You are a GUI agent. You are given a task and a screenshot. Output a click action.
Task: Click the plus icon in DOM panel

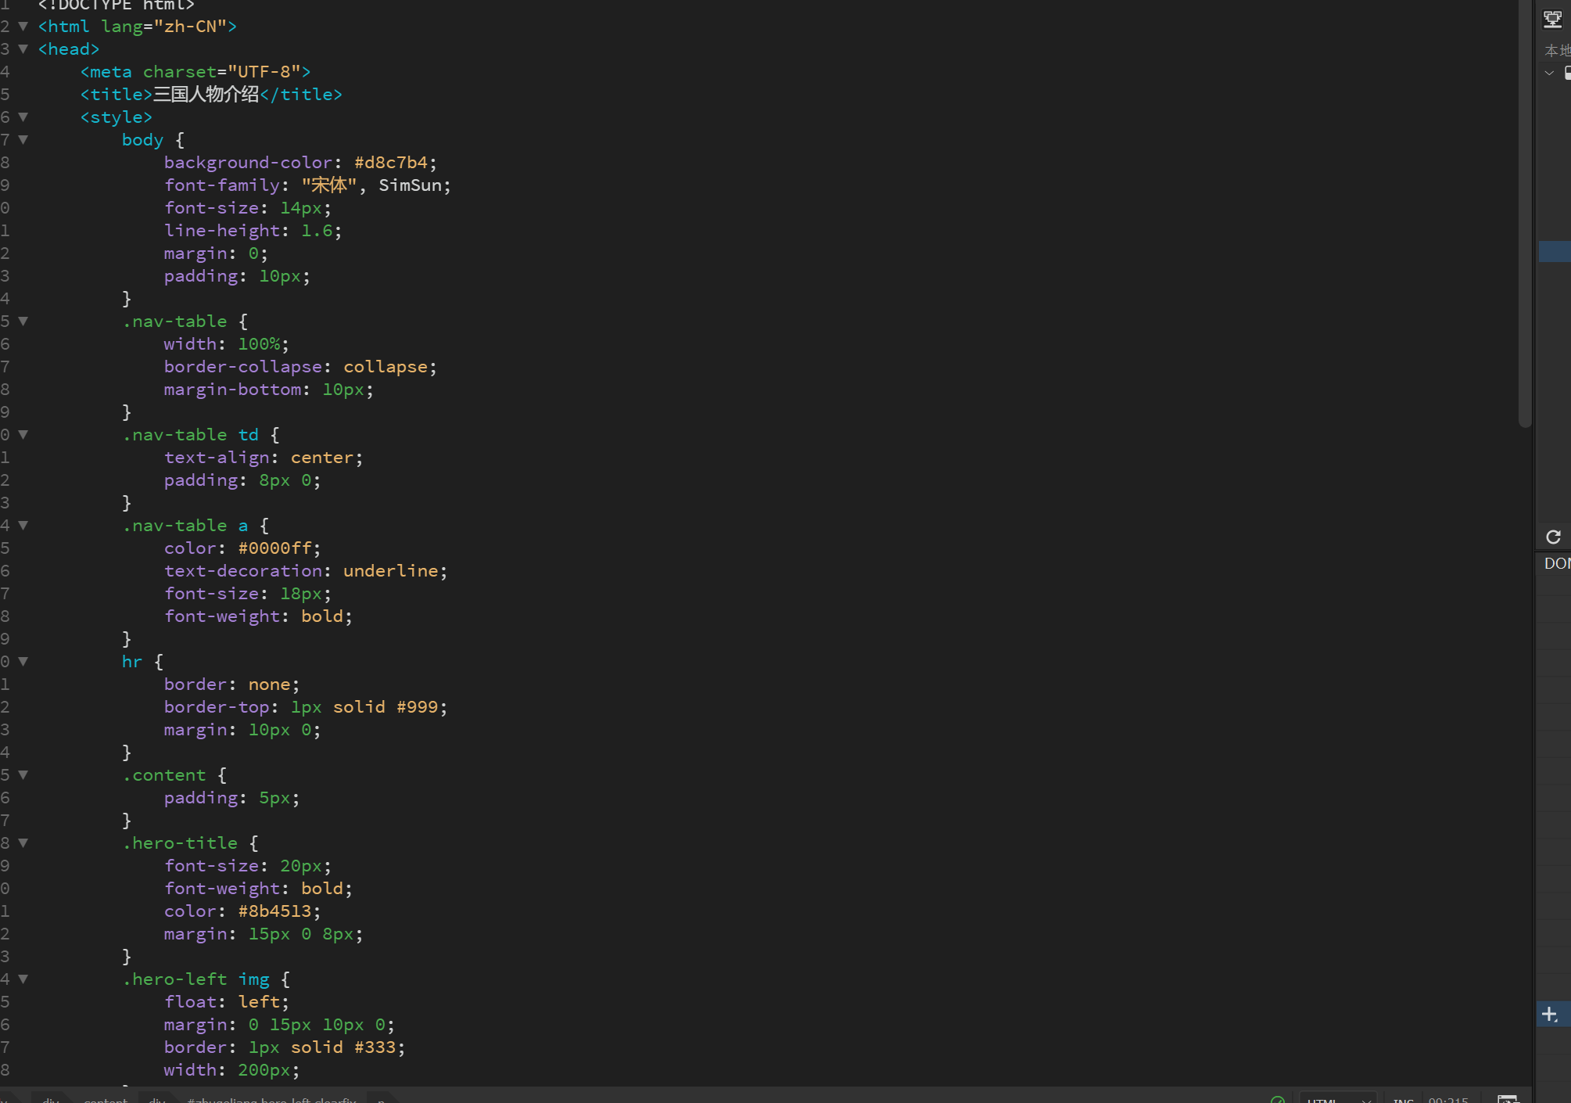[1550, 1015]
